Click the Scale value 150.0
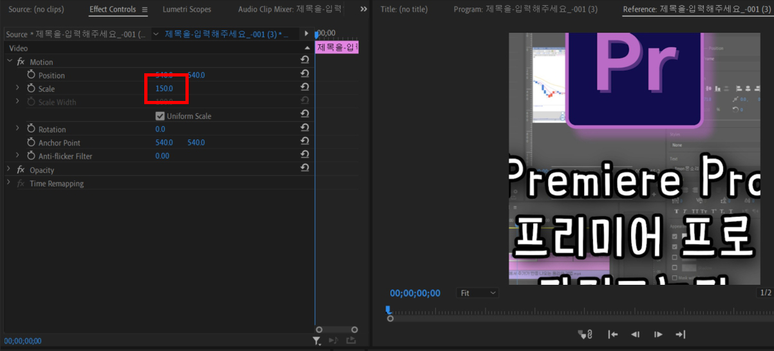Viewport: 774px width, 351px height. click(x=164, y=88)
